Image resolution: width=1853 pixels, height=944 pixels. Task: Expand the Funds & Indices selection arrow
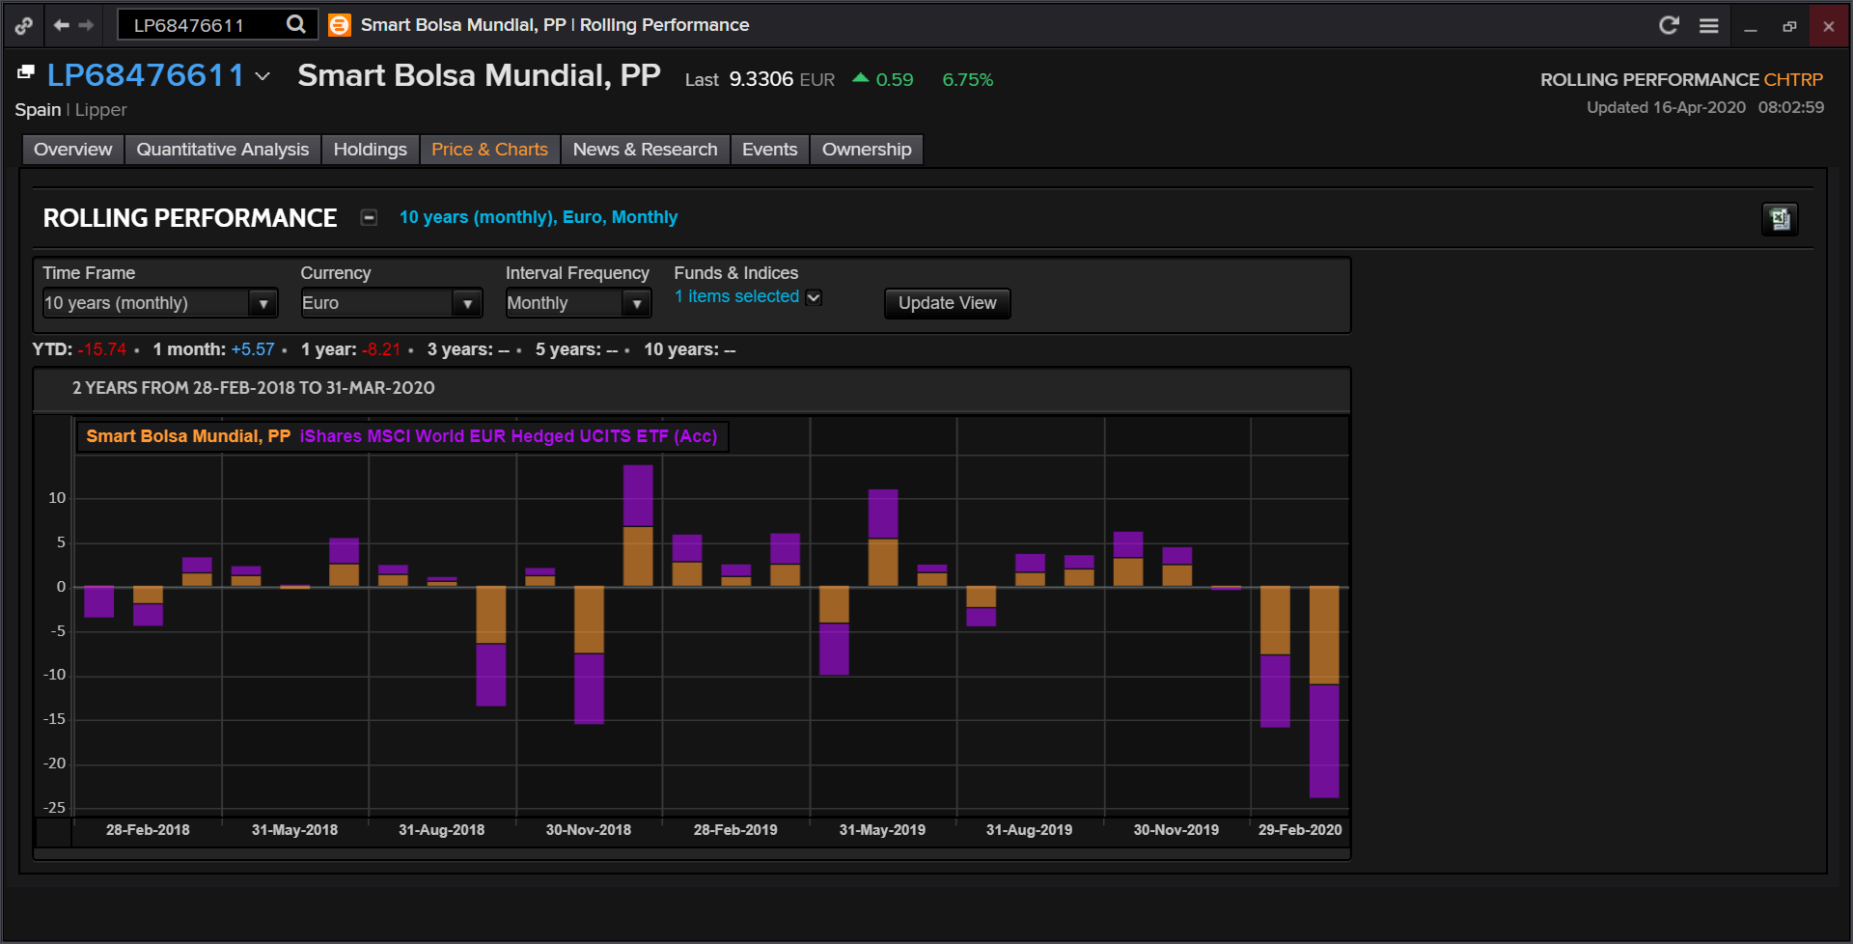click(814, 297)
